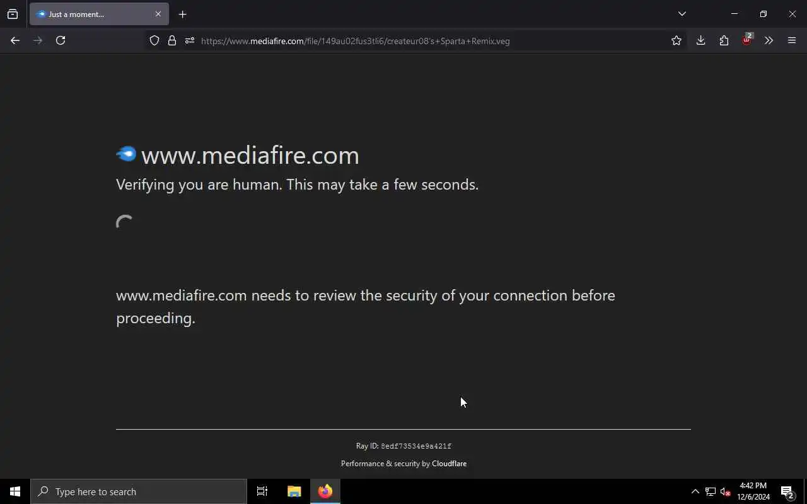This screenshot has height=504, width=807.
Task: Go forward one page
Action: [38, 40]
